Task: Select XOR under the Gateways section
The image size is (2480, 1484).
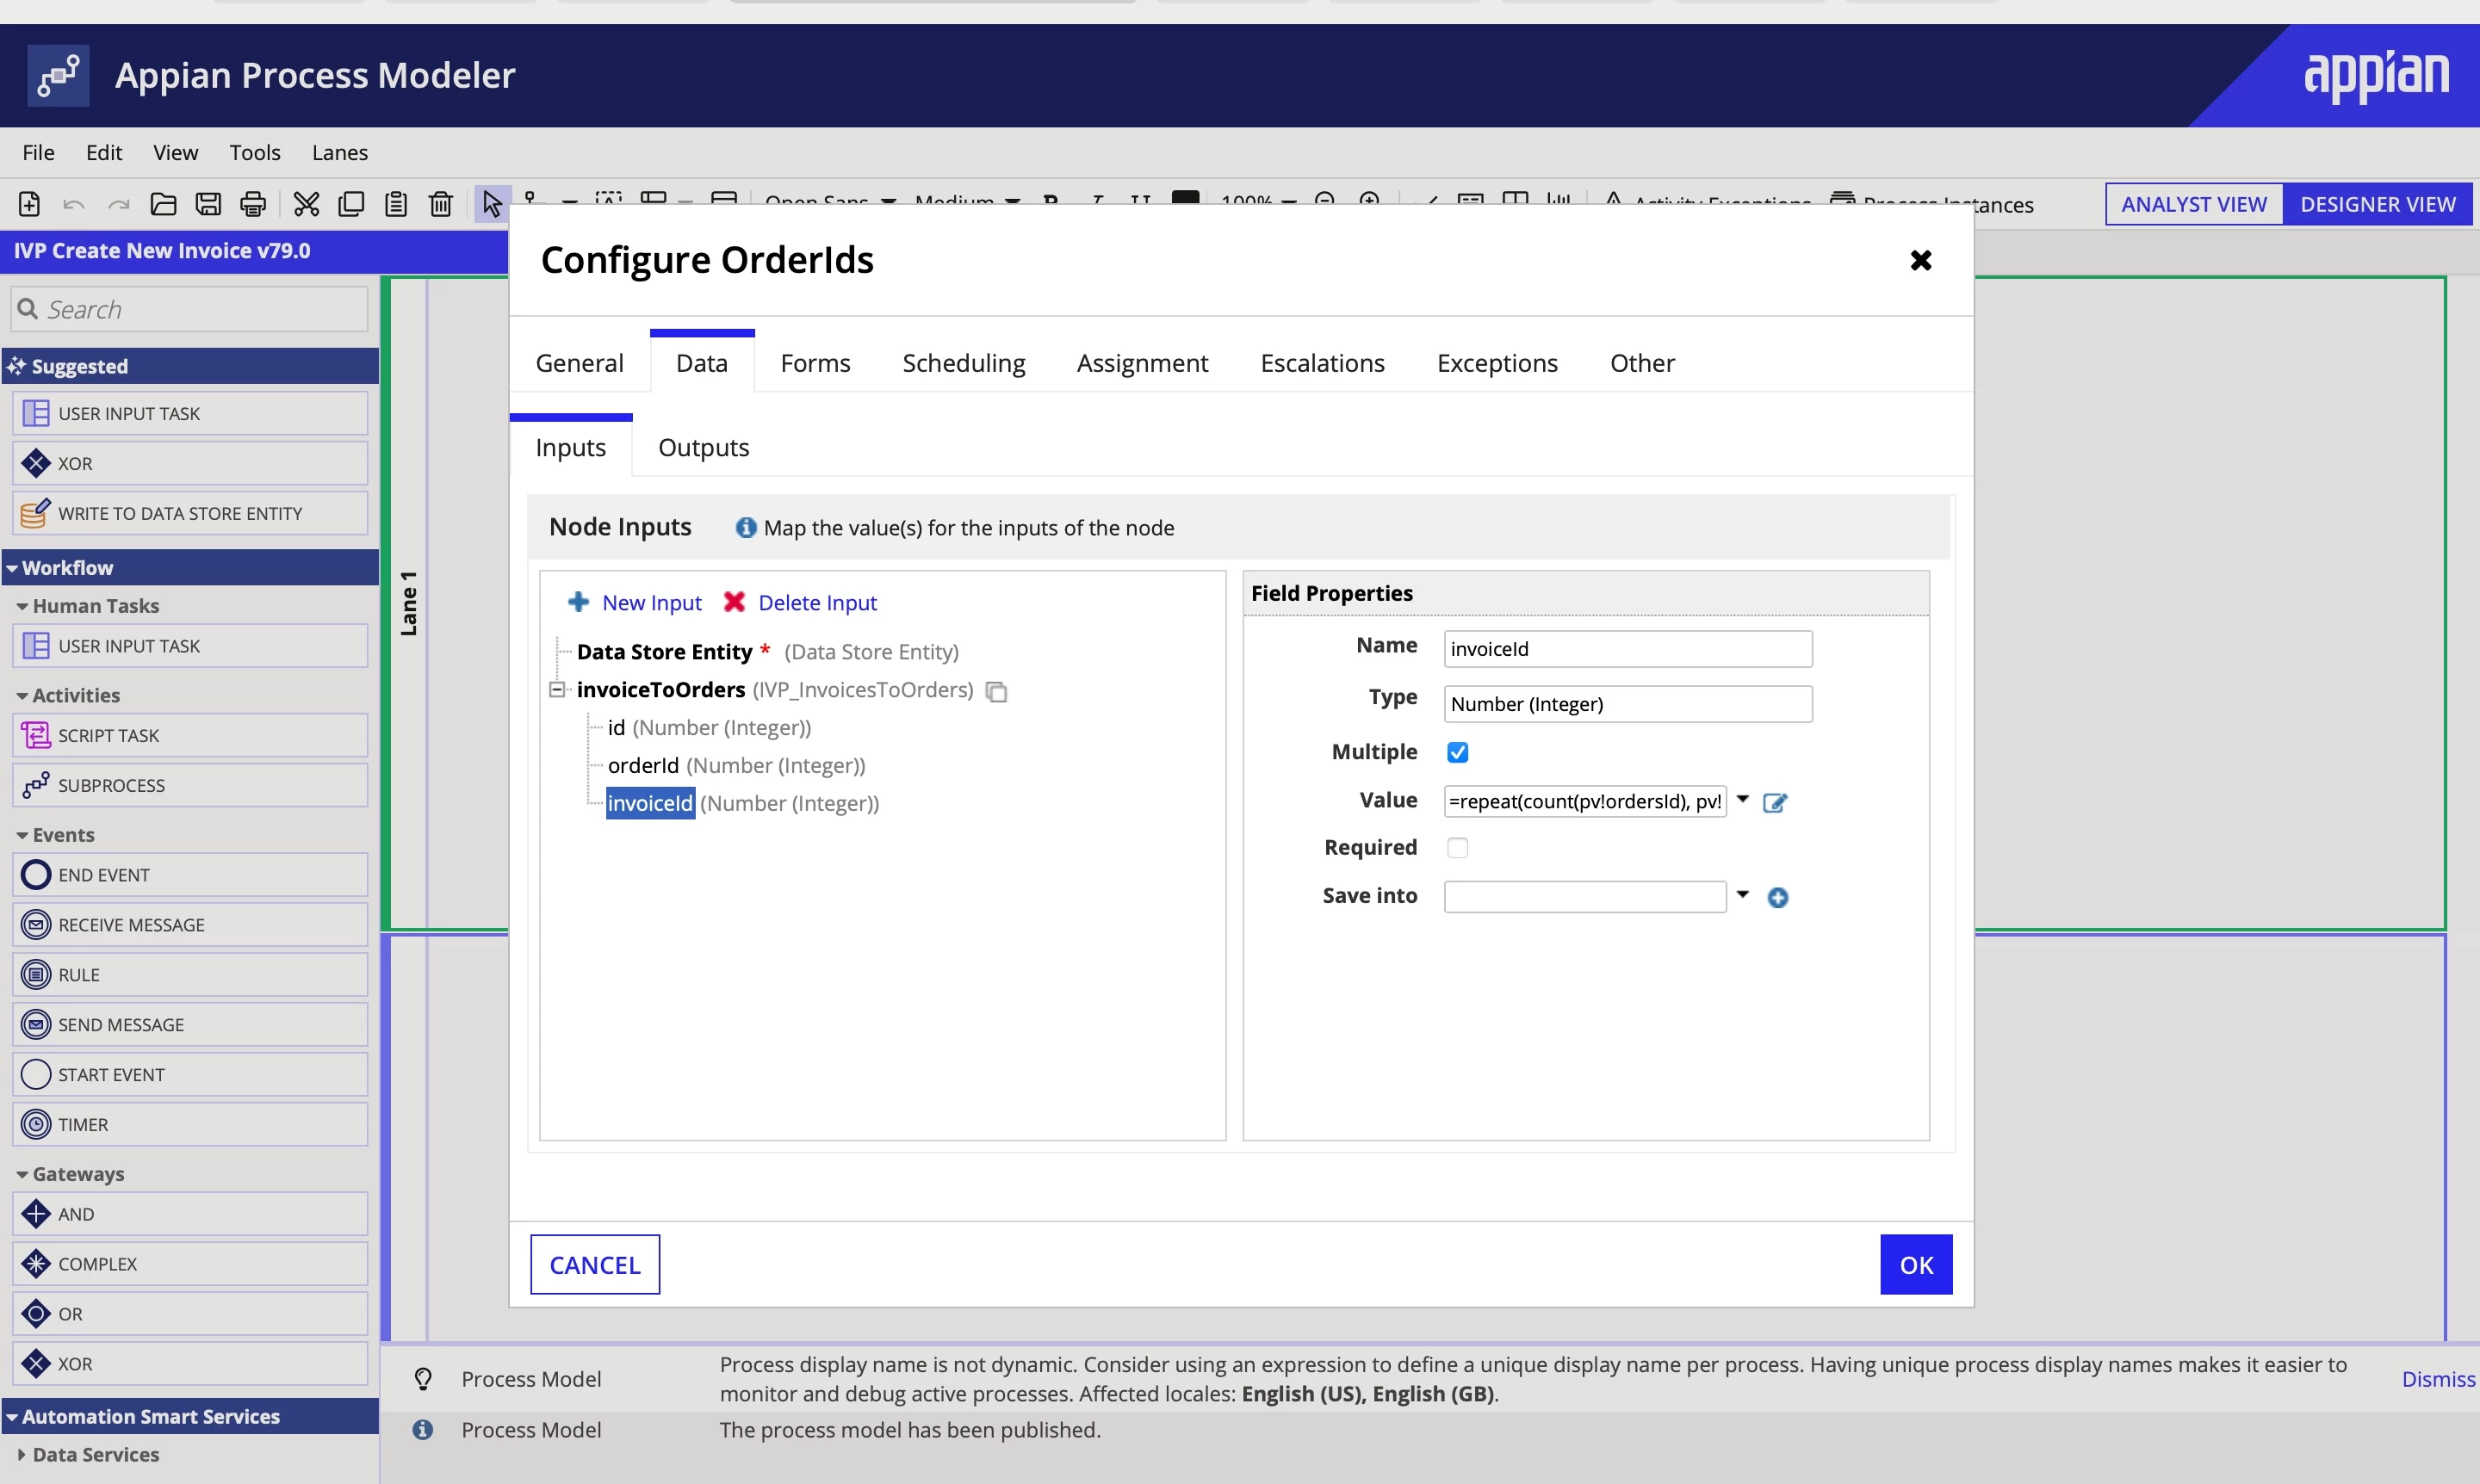Action: 190,1364
